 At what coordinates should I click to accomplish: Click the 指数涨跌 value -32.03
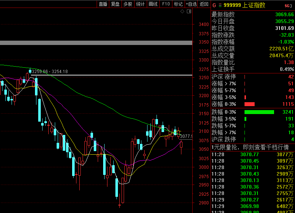click(x=286, y=35)
